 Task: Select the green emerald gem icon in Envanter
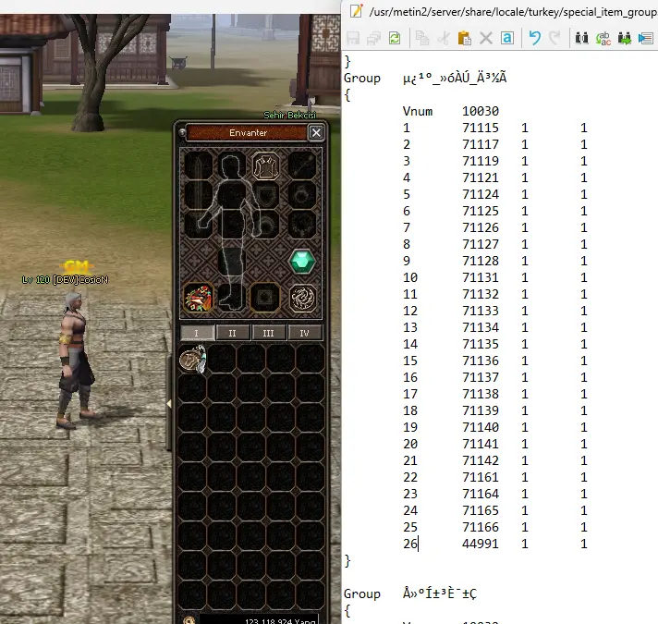302,262
